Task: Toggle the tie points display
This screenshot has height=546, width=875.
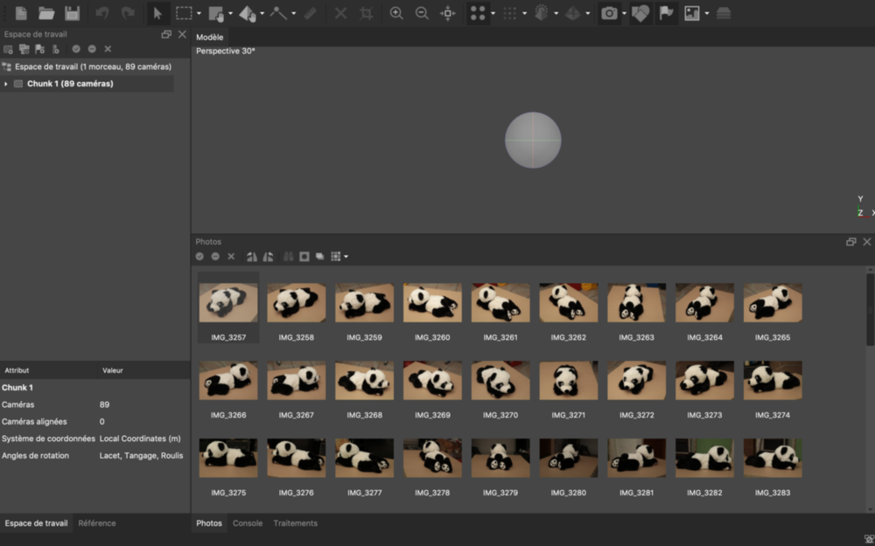Action: point(478,13)
